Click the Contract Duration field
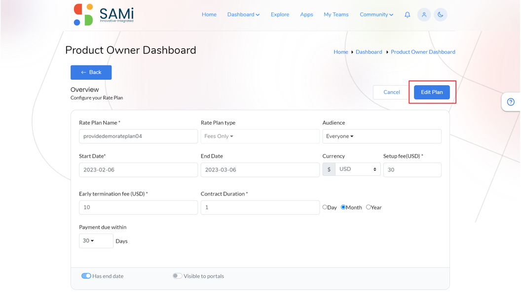The width and height of the screenshot is (521, 298). pyautogui.click(x=260, y=207)
